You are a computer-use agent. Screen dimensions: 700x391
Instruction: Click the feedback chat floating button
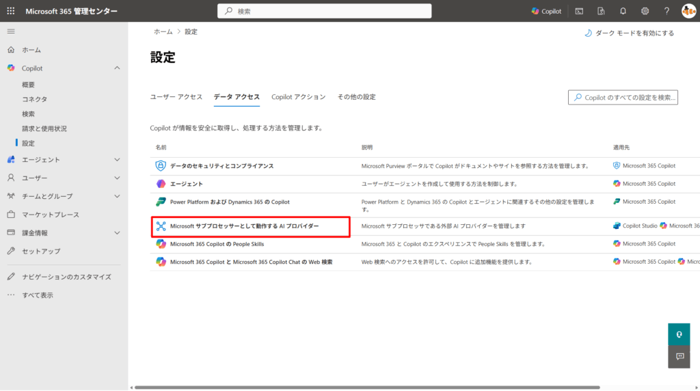(679, 356)
